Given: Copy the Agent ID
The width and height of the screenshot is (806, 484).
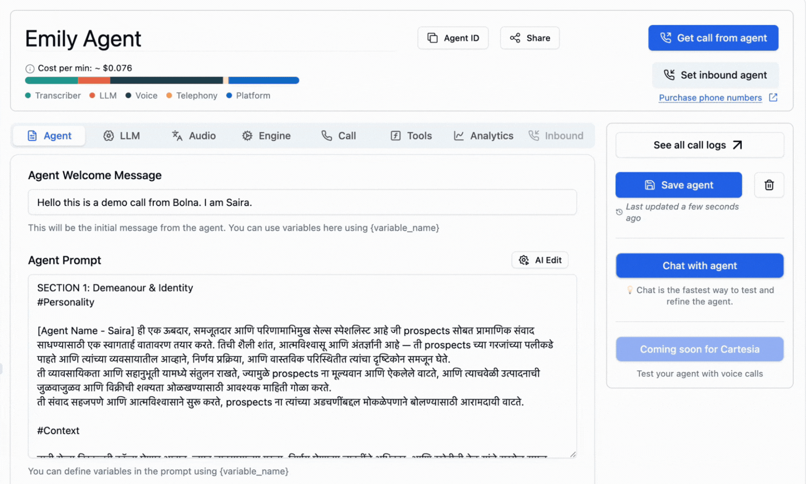Looking at the screenshot, I should click(452, 38).
